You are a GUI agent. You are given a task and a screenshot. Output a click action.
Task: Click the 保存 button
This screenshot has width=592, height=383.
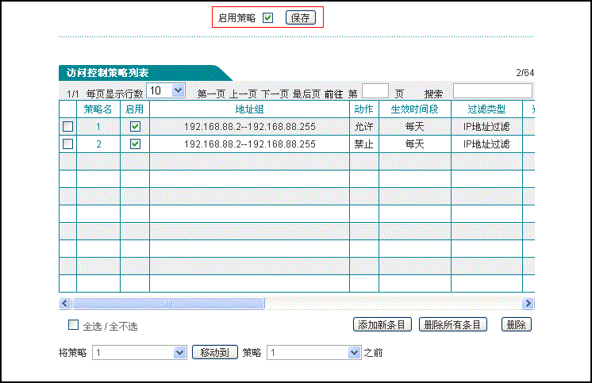[x=301, y=17]
